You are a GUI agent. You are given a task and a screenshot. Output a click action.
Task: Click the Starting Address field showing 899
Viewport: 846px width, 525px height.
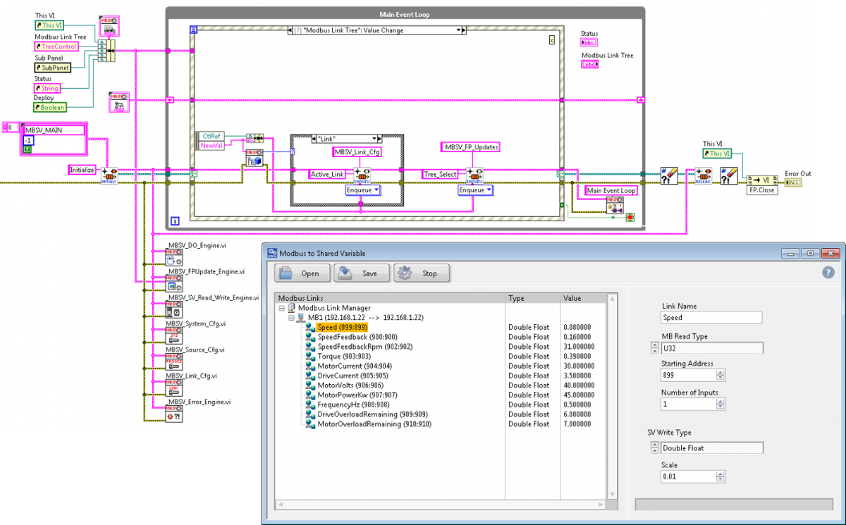(x=687, y=376)
